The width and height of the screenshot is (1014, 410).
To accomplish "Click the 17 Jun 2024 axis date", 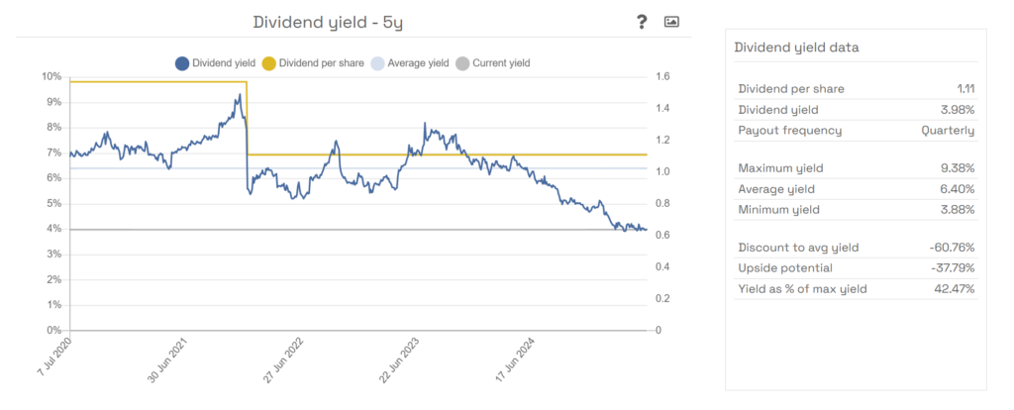I will [515, 359].
